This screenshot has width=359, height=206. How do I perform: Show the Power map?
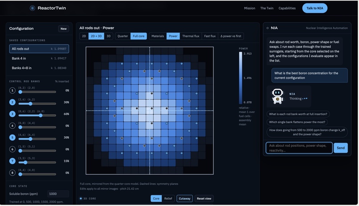tap(173, 36)
